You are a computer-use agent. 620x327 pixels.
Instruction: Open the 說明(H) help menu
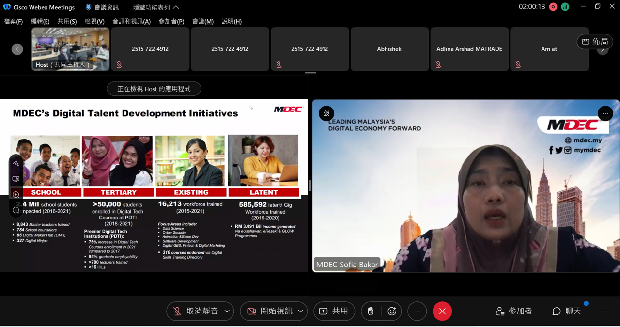[232, 21]
